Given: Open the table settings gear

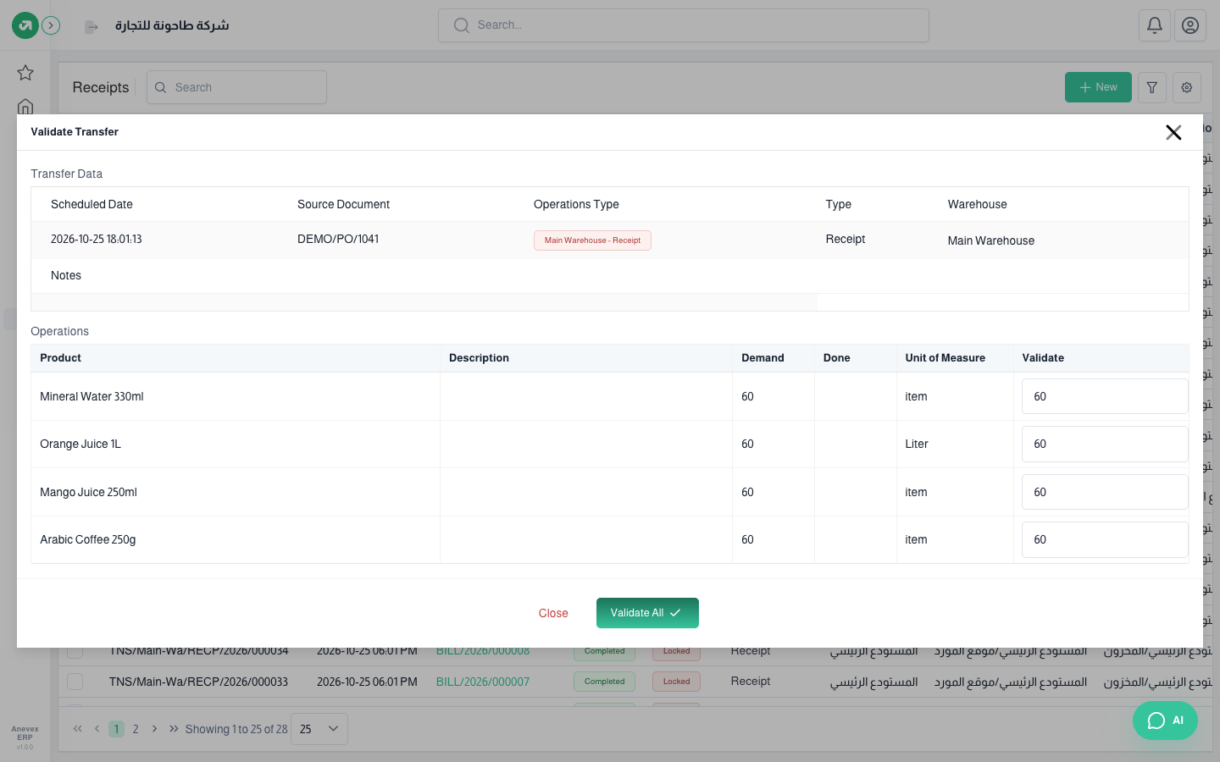Looking at the screenshot, I should pyautogui.click(x=1187, y=87).
